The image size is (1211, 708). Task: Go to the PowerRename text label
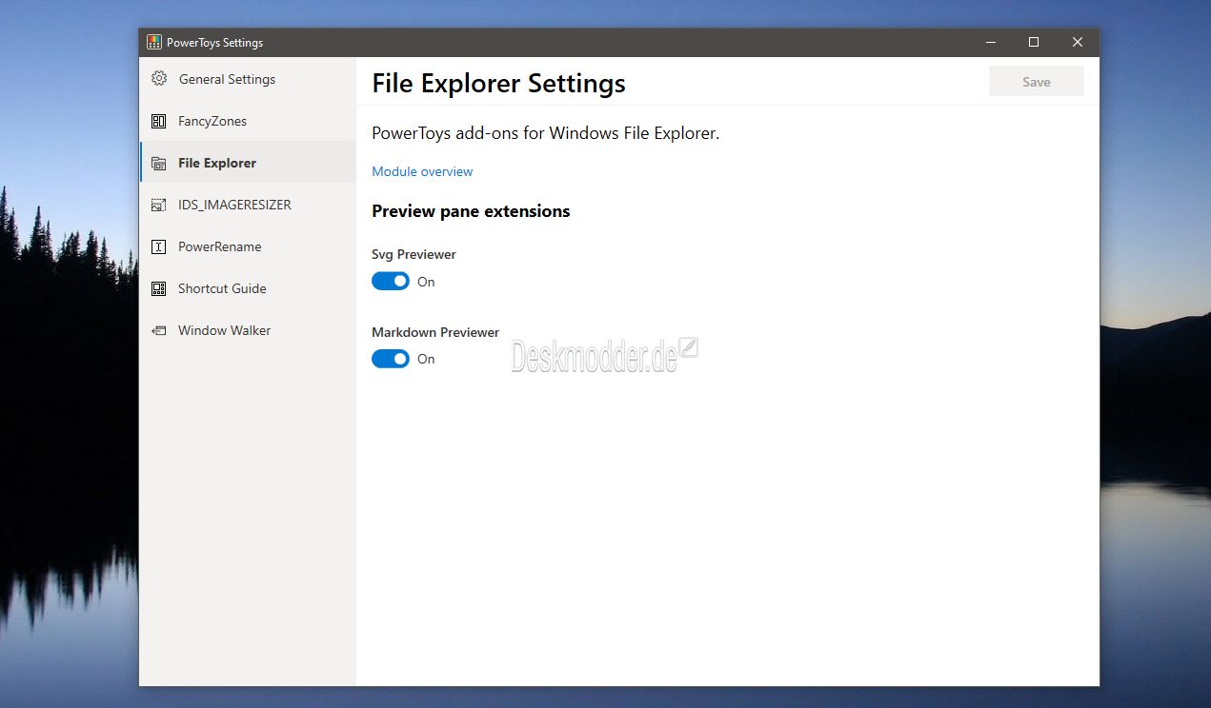pos(219,246)
